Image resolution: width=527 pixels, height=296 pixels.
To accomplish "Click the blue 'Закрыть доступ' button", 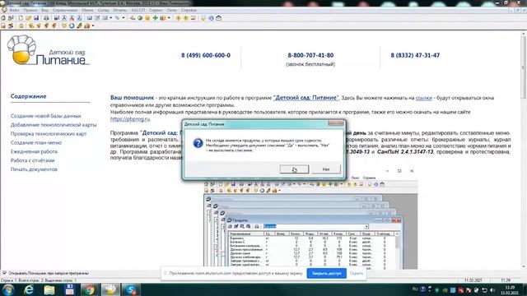I will point(326,273).
